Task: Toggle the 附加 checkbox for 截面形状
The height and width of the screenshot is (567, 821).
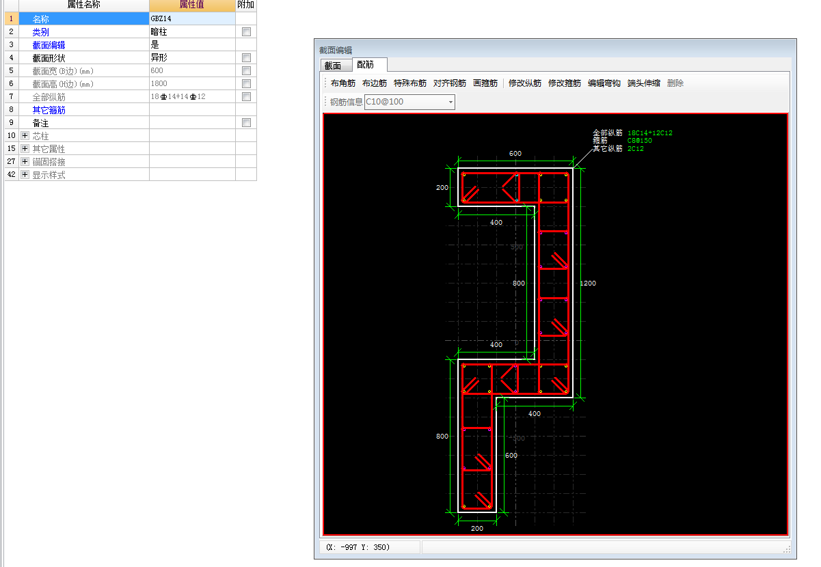Action: pyautogui.click(x=246, y=57)
